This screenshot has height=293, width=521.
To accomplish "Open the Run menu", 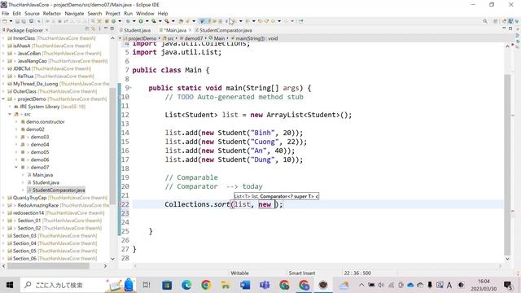I will point(129,13).
